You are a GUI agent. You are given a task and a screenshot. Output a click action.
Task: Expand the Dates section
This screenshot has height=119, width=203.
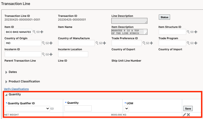tap(6, 72)
